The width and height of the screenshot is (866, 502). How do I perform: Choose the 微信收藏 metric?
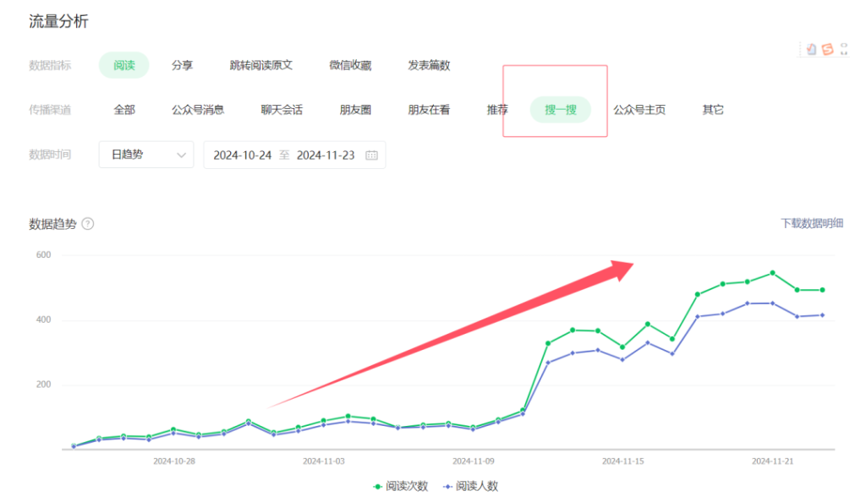tap(350, 65)
